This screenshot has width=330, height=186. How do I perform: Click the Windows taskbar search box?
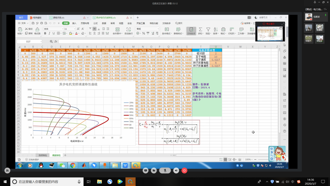(x=47, y=182)
